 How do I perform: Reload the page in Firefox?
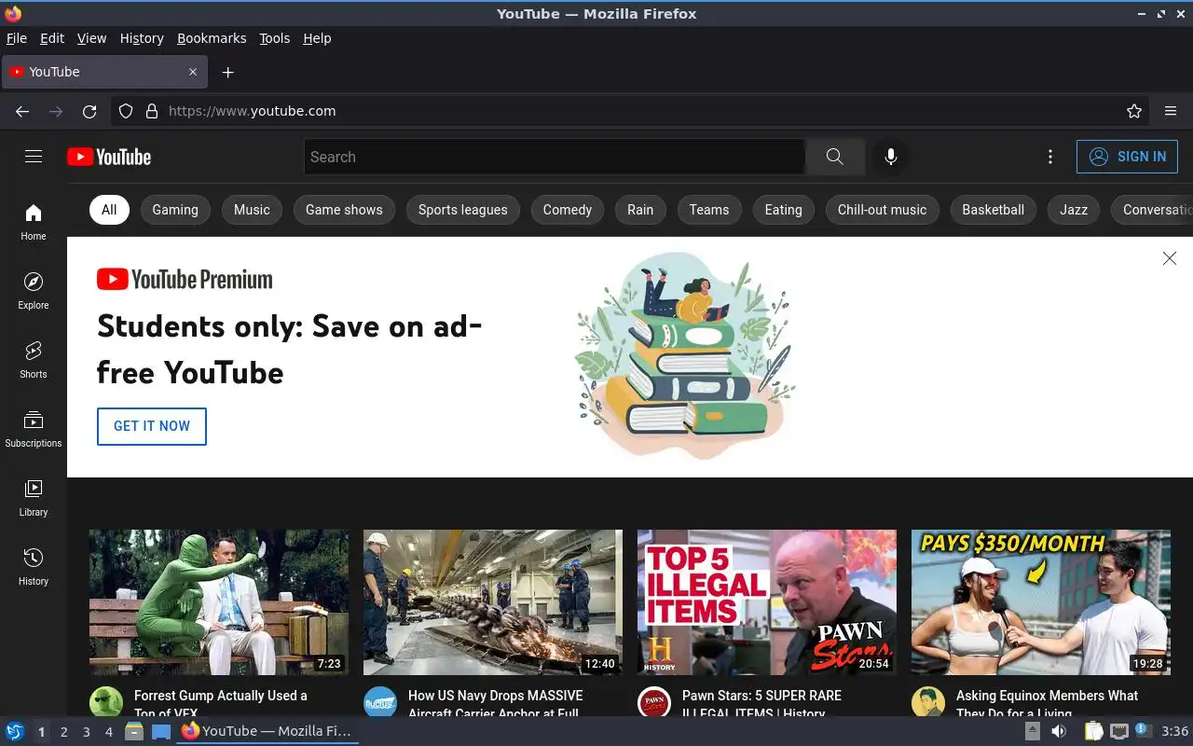pos(89,111)
